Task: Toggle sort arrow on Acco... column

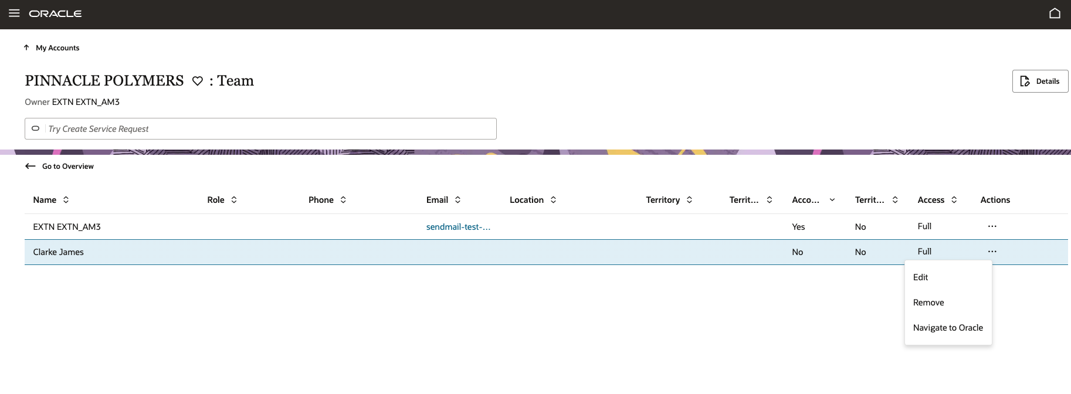Action: (832, 200)
